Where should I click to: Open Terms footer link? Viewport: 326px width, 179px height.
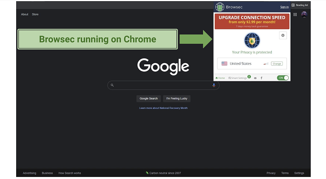coord(285,173)
